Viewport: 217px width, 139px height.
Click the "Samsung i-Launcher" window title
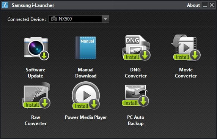(33, 5)
